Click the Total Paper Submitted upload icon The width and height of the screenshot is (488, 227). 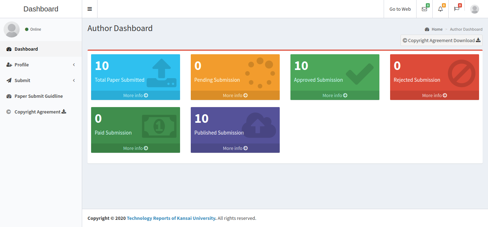pyautogui.click(x=161, y=73)
